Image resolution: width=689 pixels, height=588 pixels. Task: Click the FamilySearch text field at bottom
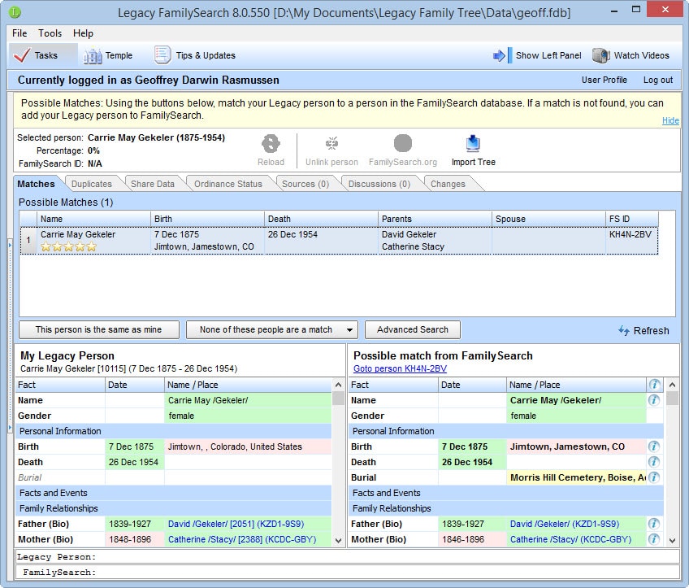click(x=347, y=573)
